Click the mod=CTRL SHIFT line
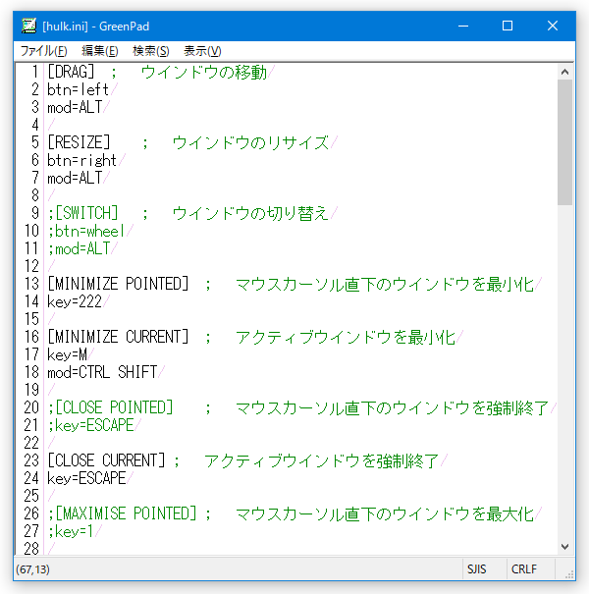This screenshot has height=594, width=589. coord(102,372)
